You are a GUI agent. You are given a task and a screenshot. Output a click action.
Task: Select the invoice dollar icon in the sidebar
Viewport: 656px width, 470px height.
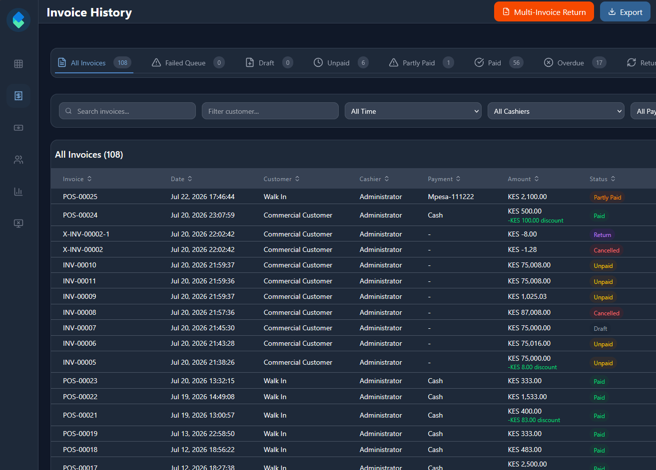tap(18, 96)
